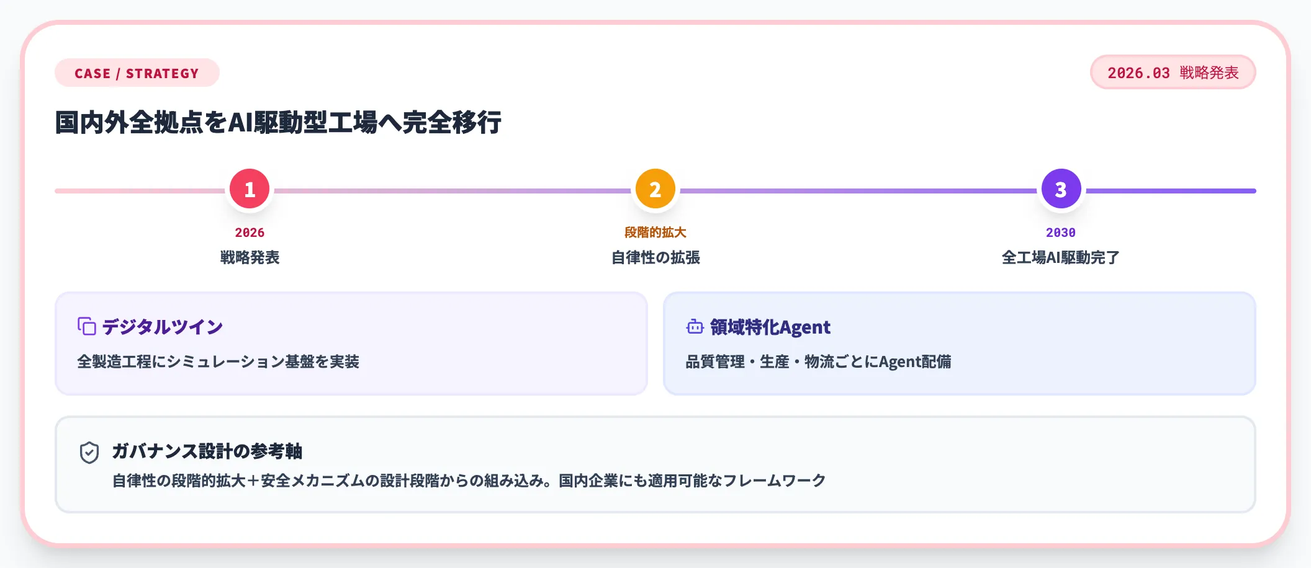Select timeline step 1 marker
The height and width of the screenshot is (568, 1311).
pyautogui.click(x=250, y=189)
